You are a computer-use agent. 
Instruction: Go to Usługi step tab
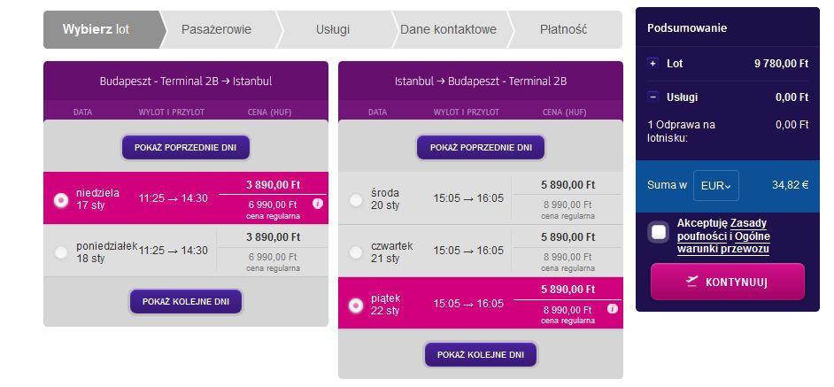tap(333, 29)
